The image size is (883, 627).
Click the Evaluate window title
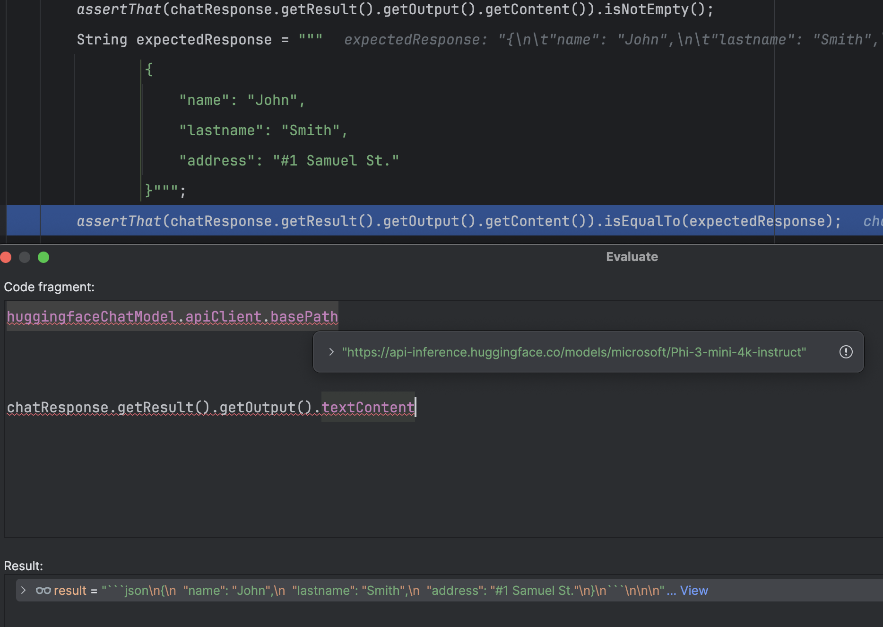632,257
